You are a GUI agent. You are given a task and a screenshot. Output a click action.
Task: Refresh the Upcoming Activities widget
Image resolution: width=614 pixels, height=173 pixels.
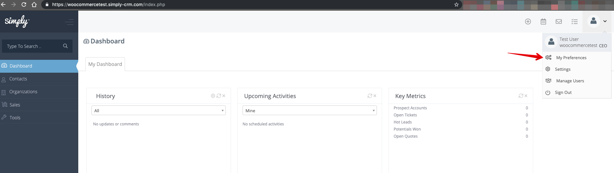pyautogui.click(x=369, y=96)
